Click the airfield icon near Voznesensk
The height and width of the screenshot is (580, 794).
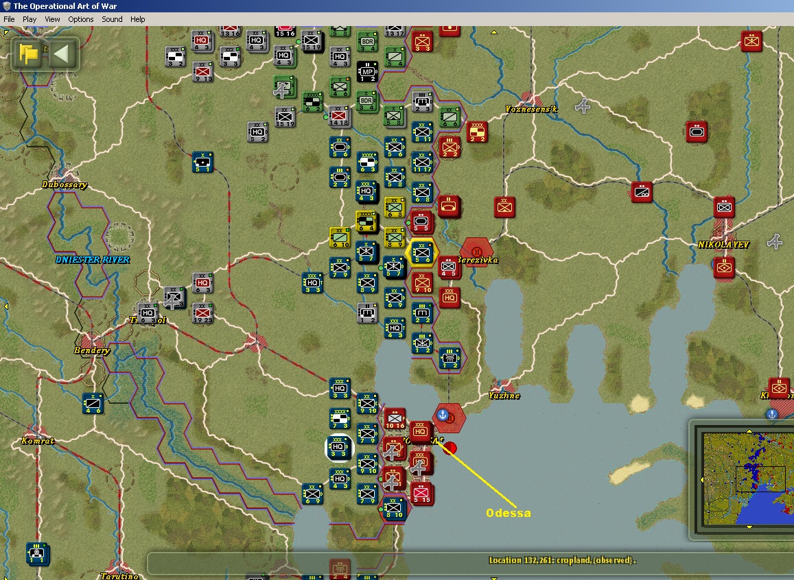pyautogui.click(x=583, y=106)
